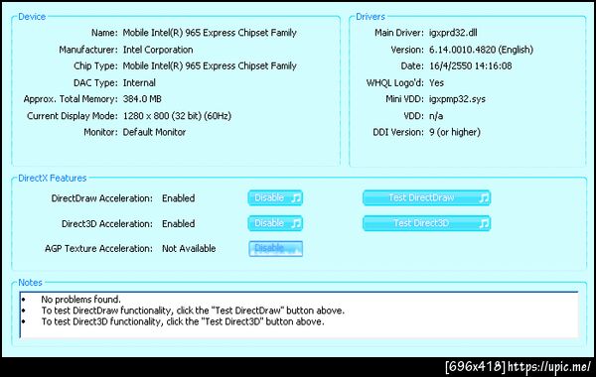Click Disable button for AGP Texture Acceleration

click(x=275, y=249)
